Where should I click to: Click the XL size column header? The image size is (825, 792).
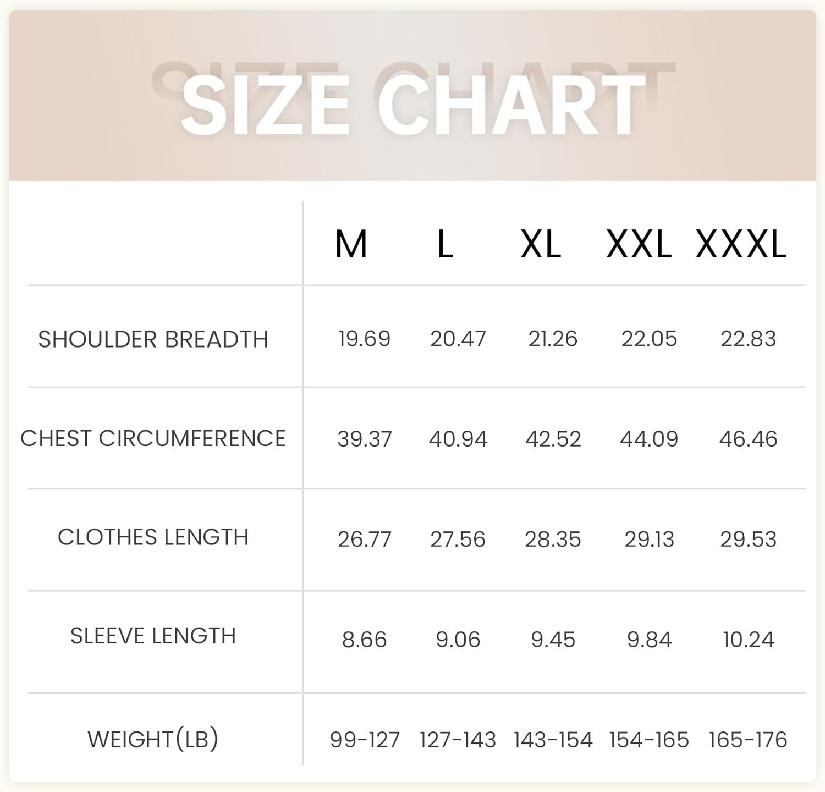coord(541,244)
